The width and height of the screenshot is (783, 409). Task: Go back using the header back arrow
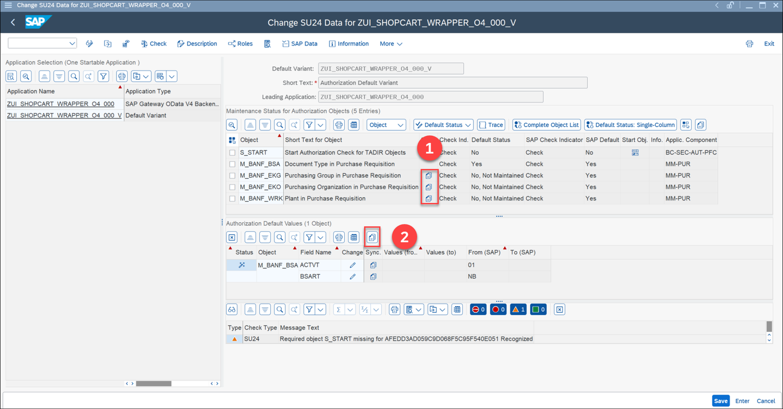click(13, 23)
